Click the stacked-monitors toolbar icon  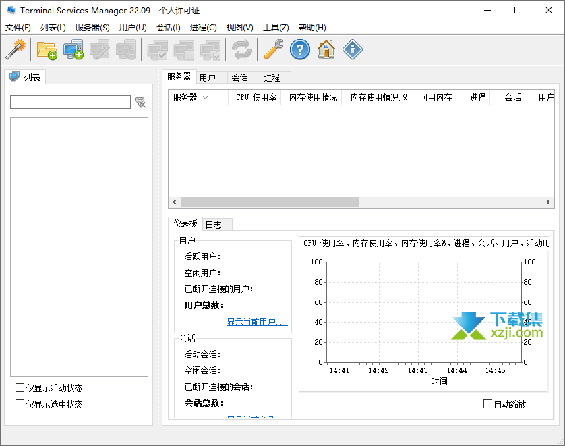[x=184, y=49]
